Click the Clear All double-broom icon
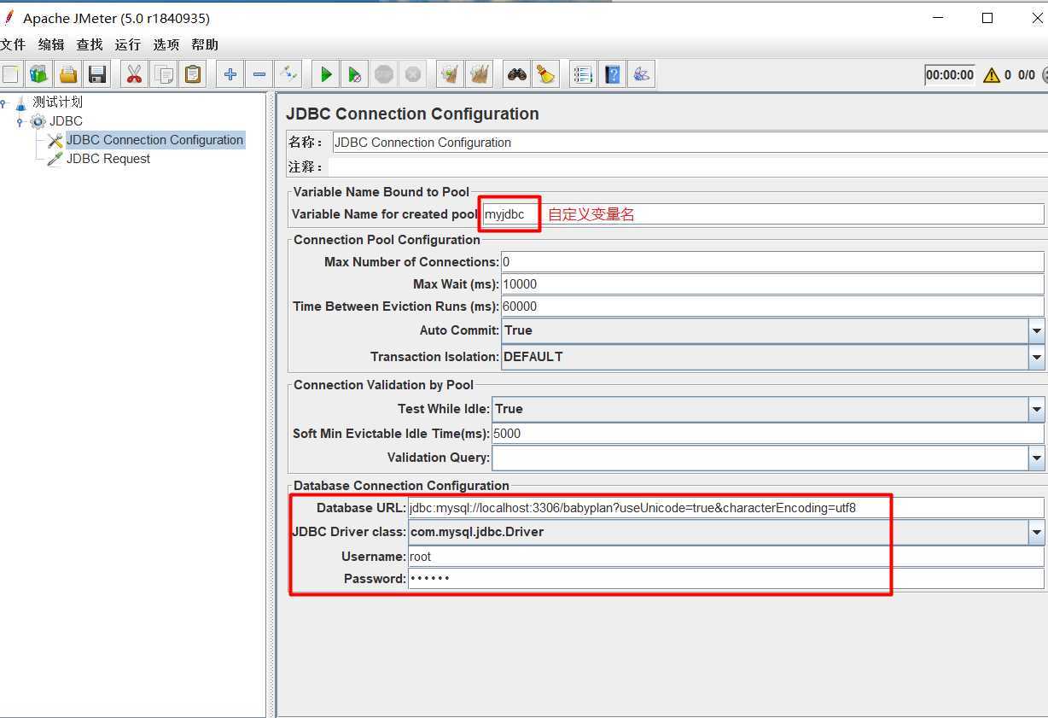1048x718 pixels. pos(480,75)
